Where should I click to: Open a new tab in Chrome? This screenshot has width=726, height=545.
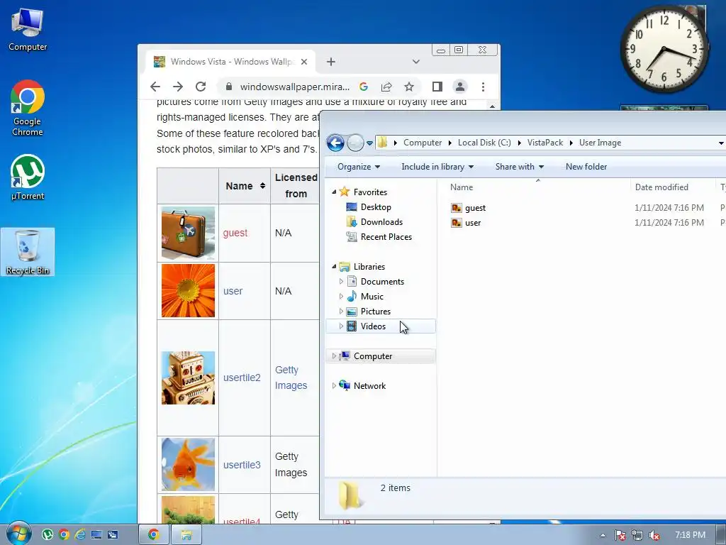point(330,62)
